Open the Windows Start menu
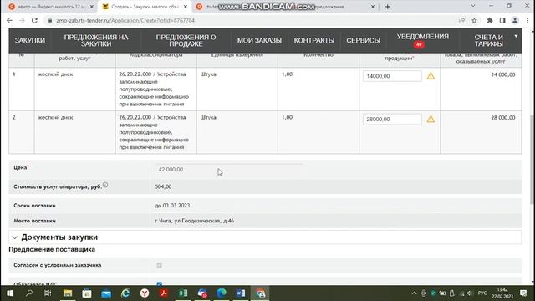 pyautogui.click(x=10, y=293)
